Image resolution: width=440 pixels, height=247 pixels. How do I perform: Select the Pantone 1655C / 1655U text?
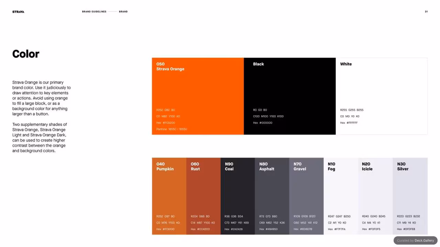click(x=172, y=129)
